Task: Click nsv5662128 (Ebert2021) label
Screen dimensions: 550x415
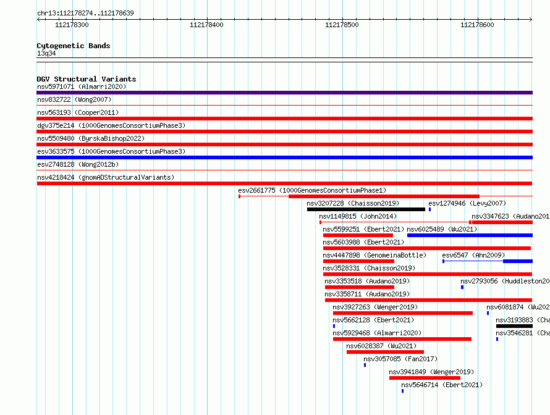Action: 373,320
